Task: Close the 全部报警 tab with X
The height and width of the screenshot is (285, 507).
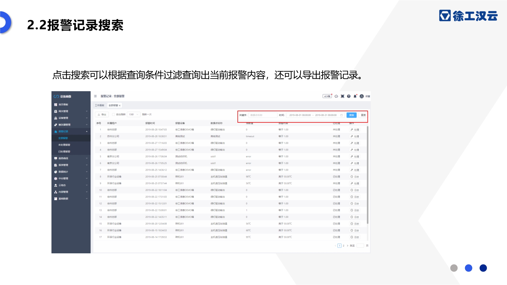Action: point(120,106)
